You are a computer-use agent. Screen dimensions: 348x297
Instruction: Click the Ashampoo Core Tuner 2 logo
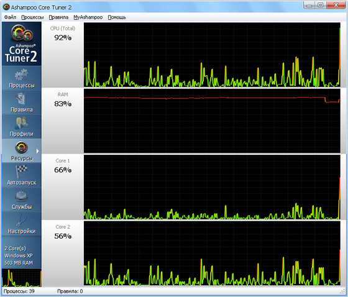22,43
